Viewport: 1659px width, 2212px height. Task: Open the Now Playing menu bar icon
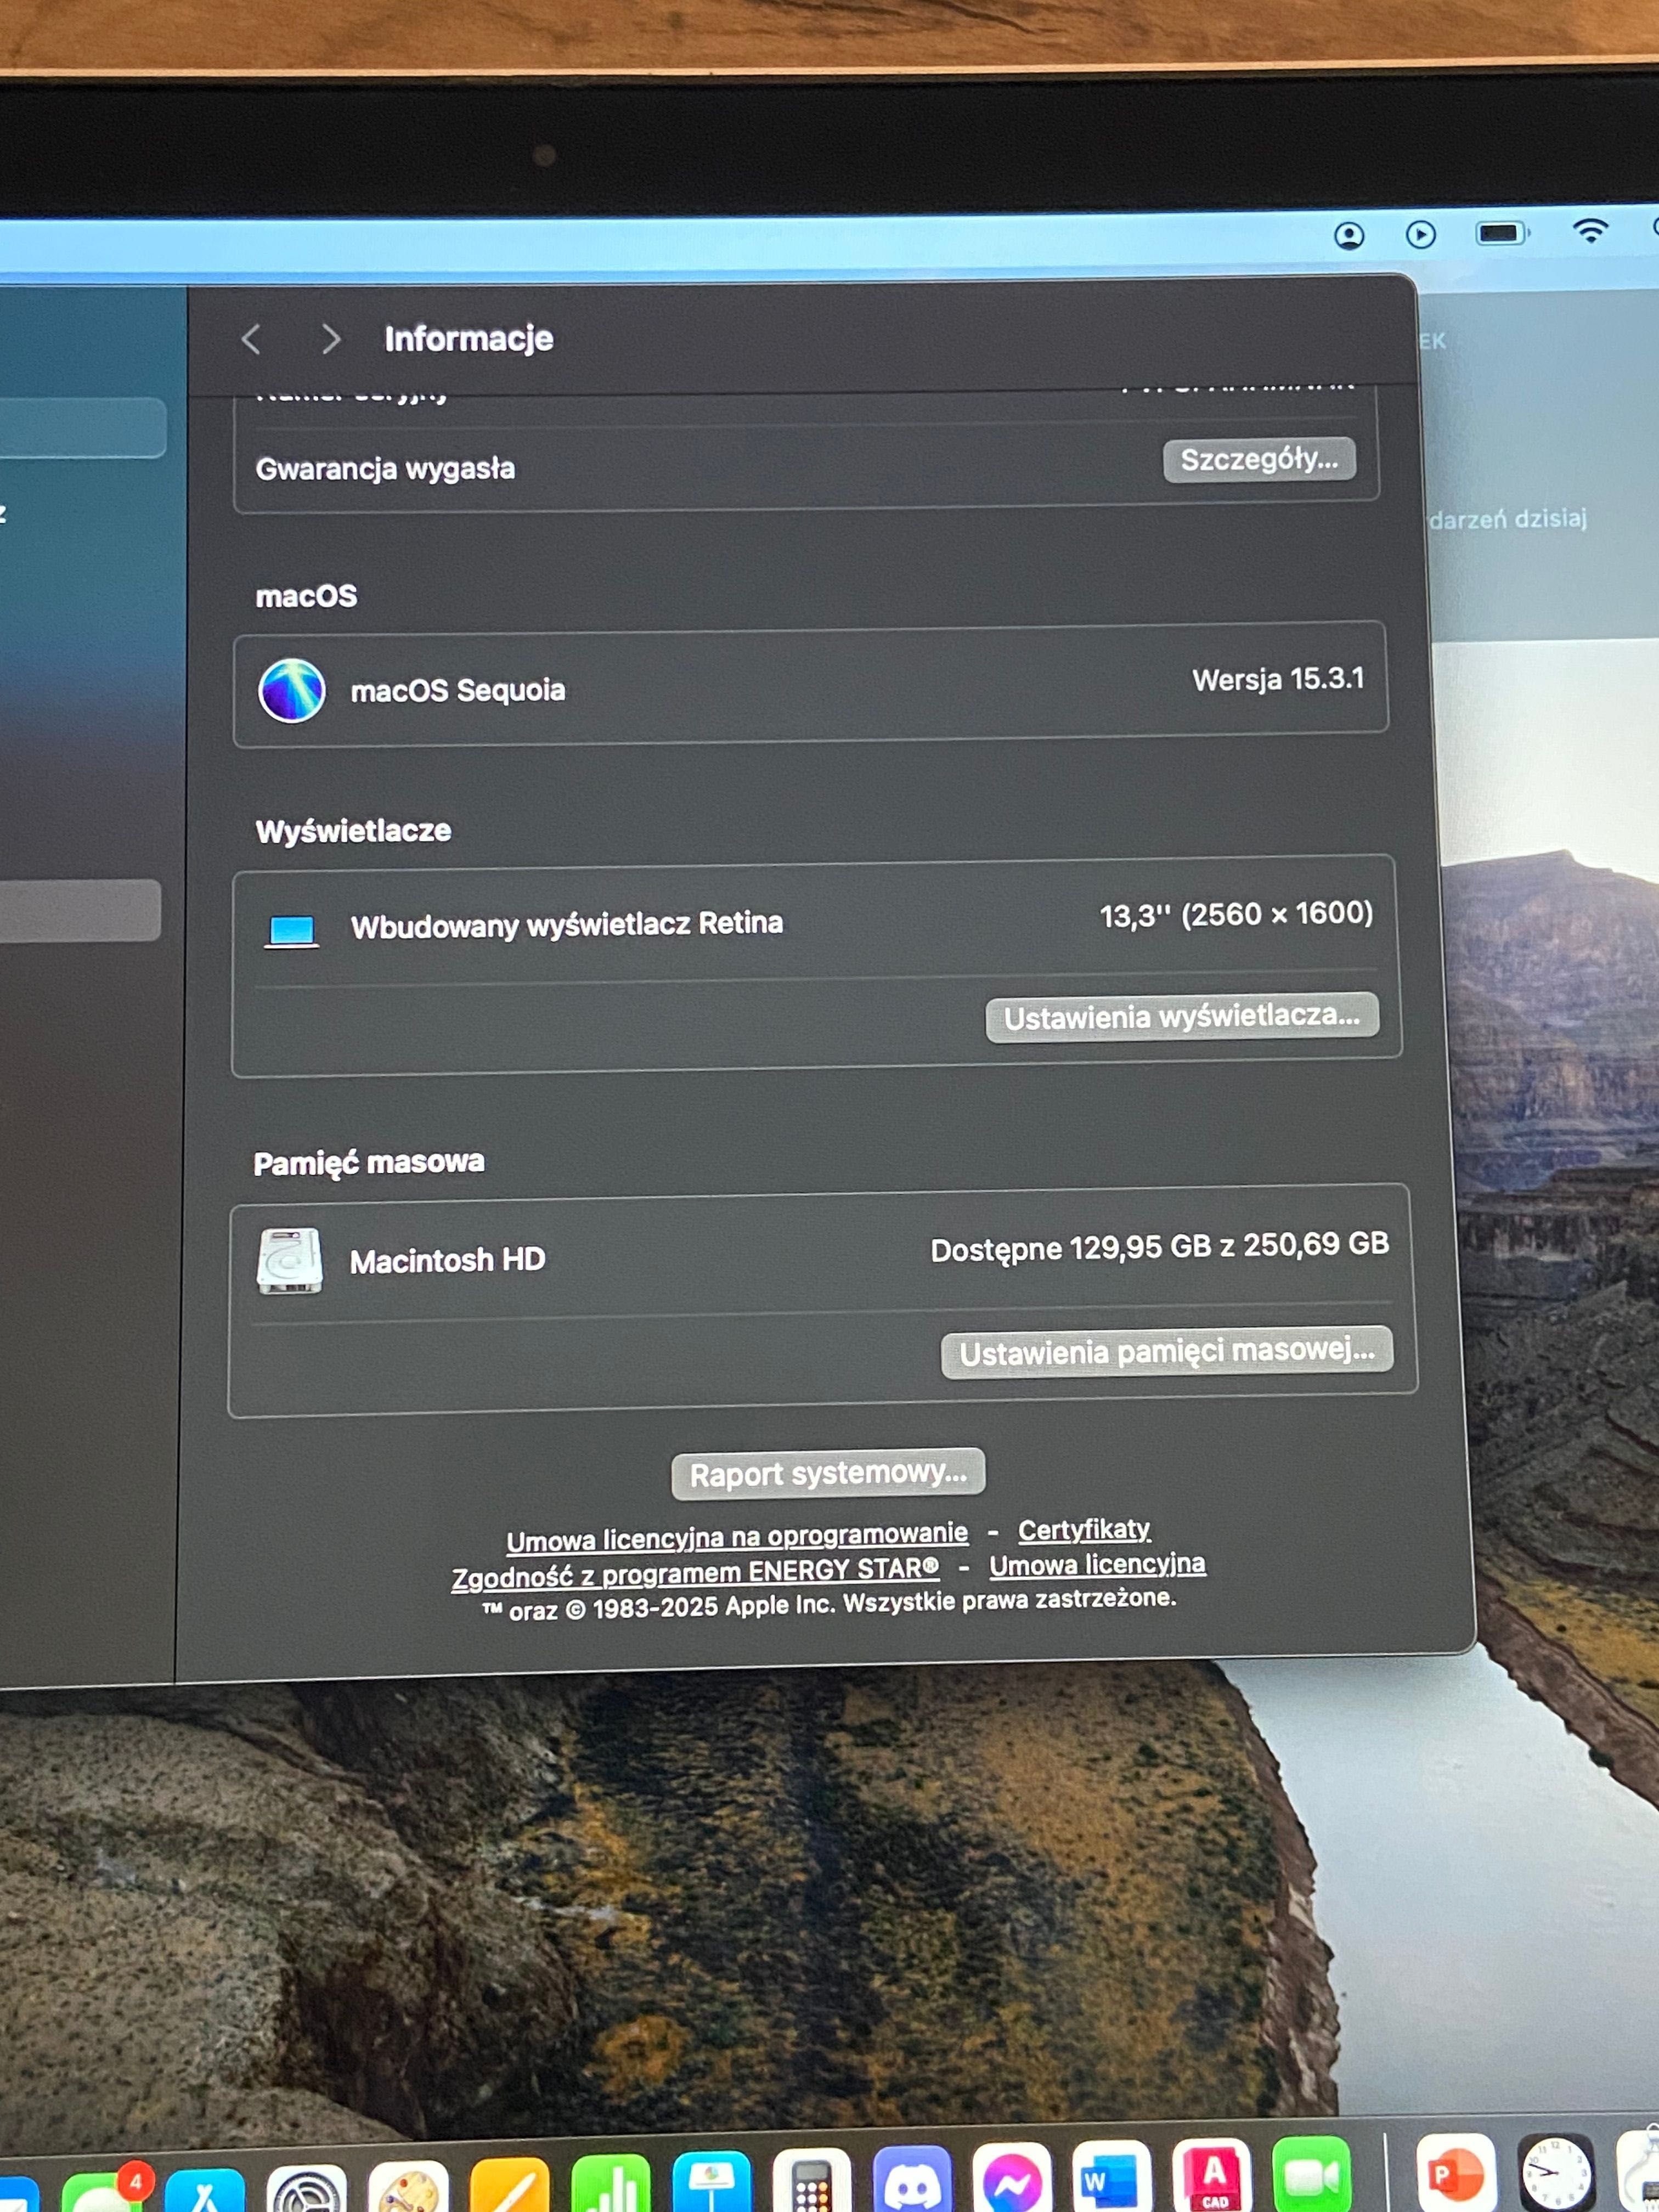[1420, 235]
